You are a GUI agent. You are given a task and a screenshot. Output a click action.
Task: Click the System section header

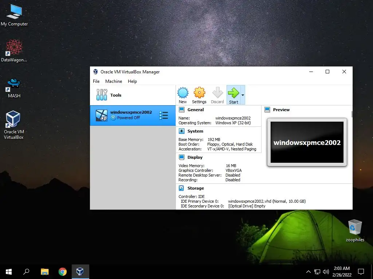[x=195, y=131]
